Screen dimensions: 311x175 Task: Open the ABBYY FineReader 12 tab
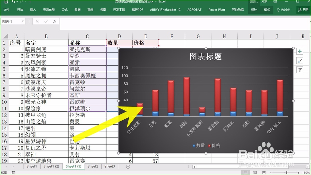coord(165,10)
